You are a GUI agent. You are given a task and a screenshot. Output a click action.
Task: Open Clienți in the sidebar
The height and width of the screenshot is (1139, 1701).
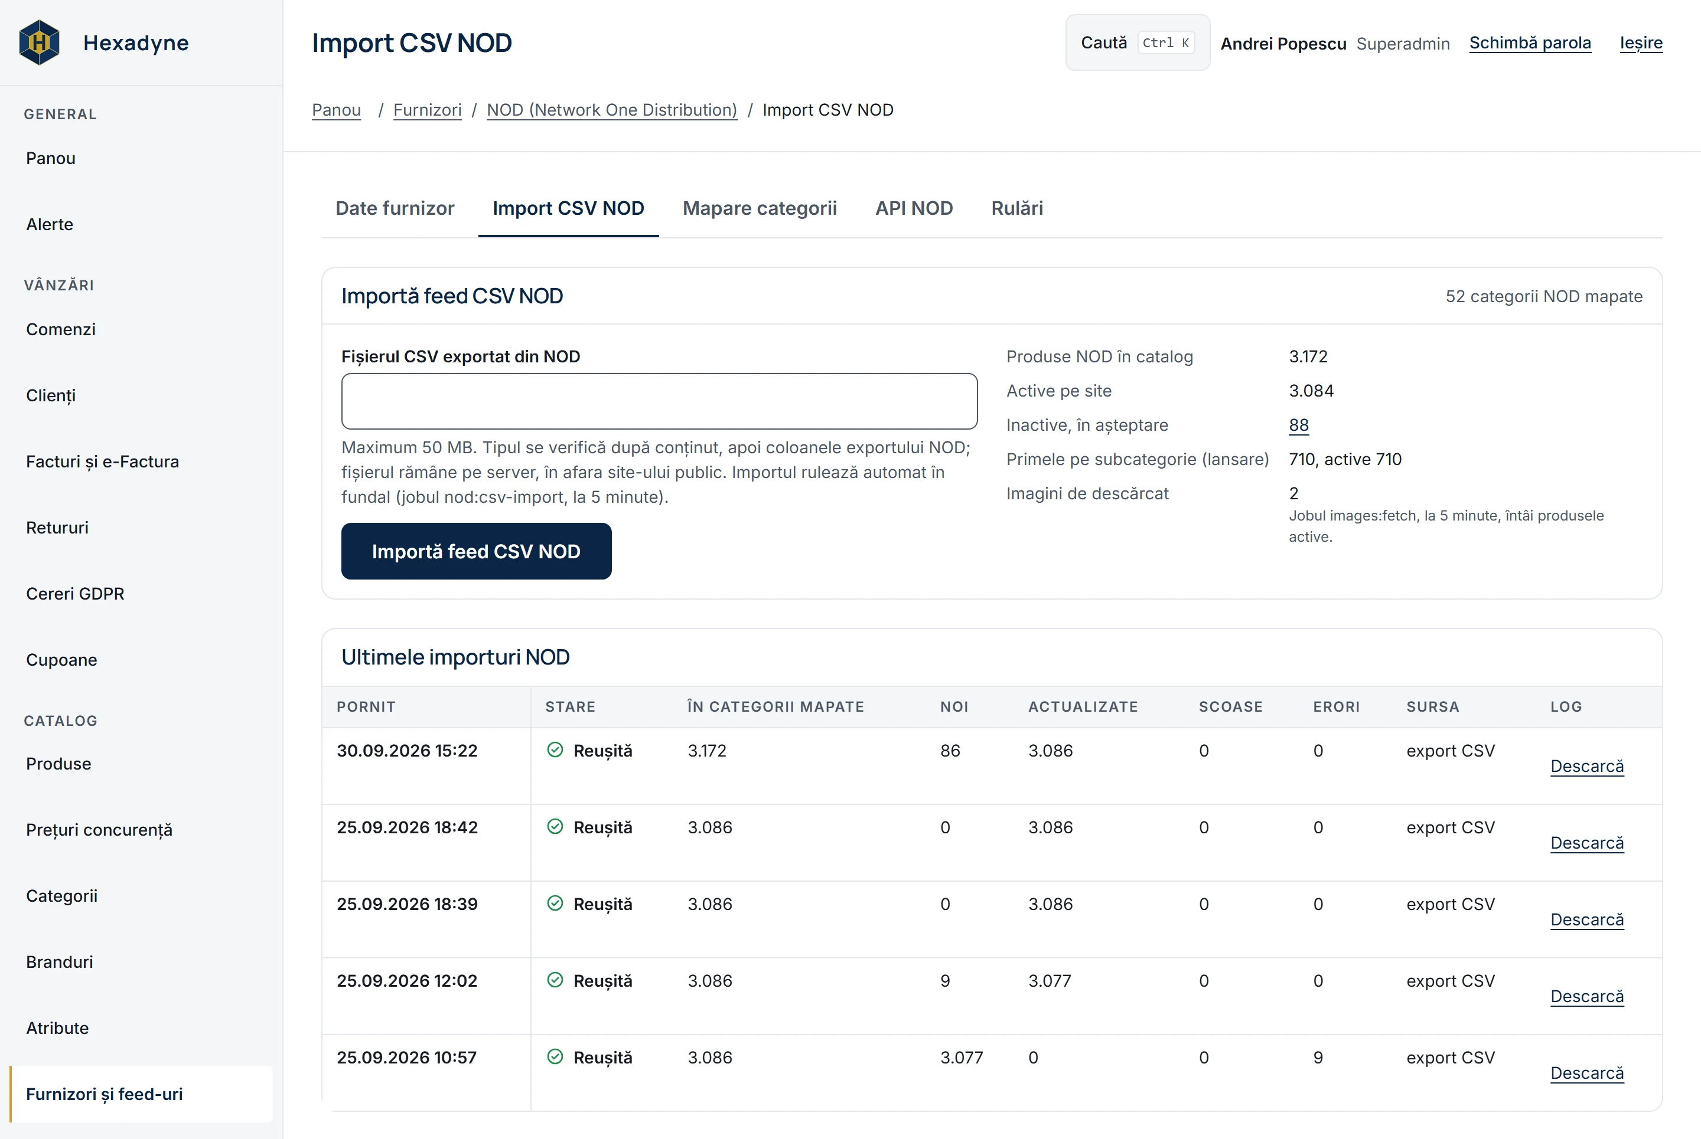141,395
